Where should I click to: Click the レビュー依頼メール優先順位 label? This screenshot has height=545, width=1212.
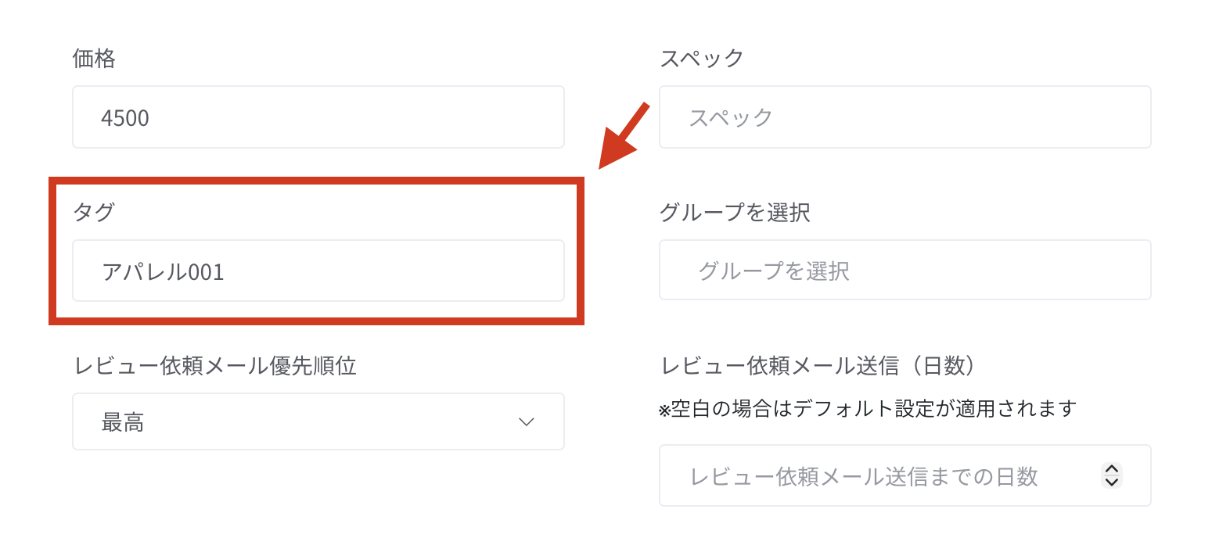pyautogui.click(x=214, y=365)
